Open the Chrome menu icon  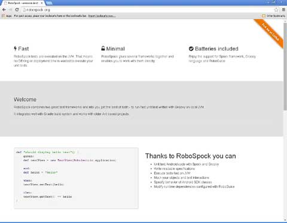(283, 10)
